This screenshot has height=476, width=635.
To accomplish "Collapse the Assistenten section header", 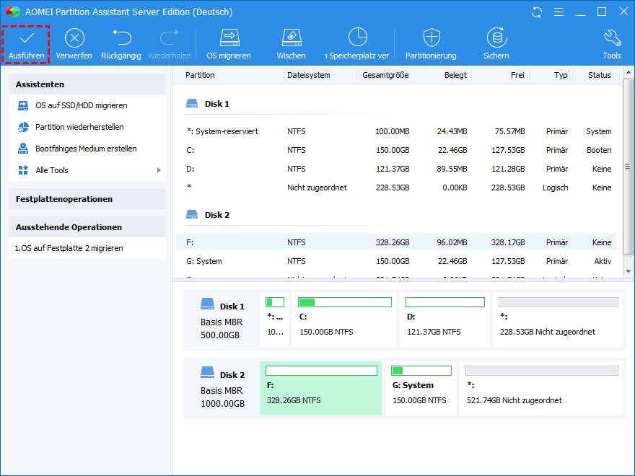I will click(87, 84).
